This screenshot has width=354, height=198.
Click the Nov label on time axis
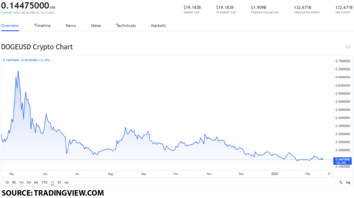coord(209,174)
